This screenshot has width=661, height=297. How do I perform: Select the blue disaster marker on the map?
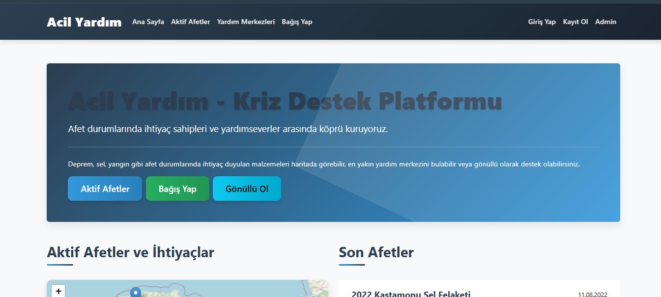pos(135,292)
